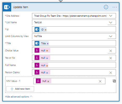Screen dimensions: 122x104
Task: Click the Triad Group Plc Team Site address text
Action: pyautogui.click(x=70, y=16)
